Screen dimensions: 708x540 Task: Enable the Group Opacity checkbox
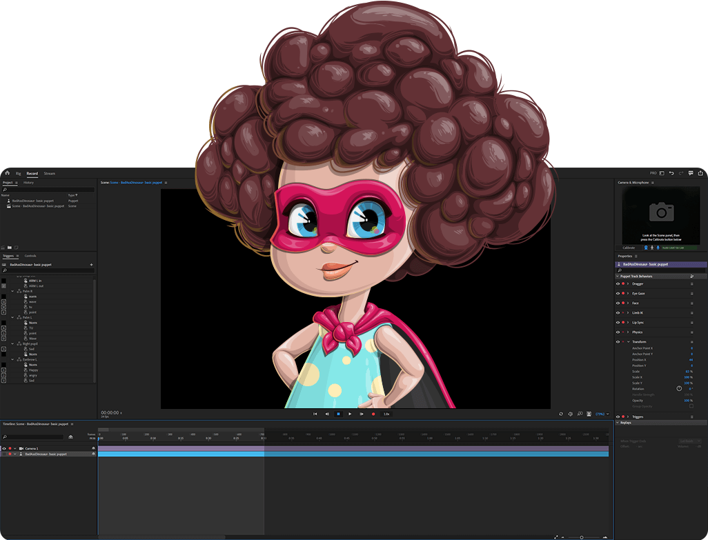[691, 406]
